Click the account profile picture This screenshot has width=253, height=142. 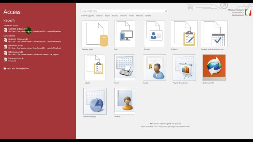(248, 12)
